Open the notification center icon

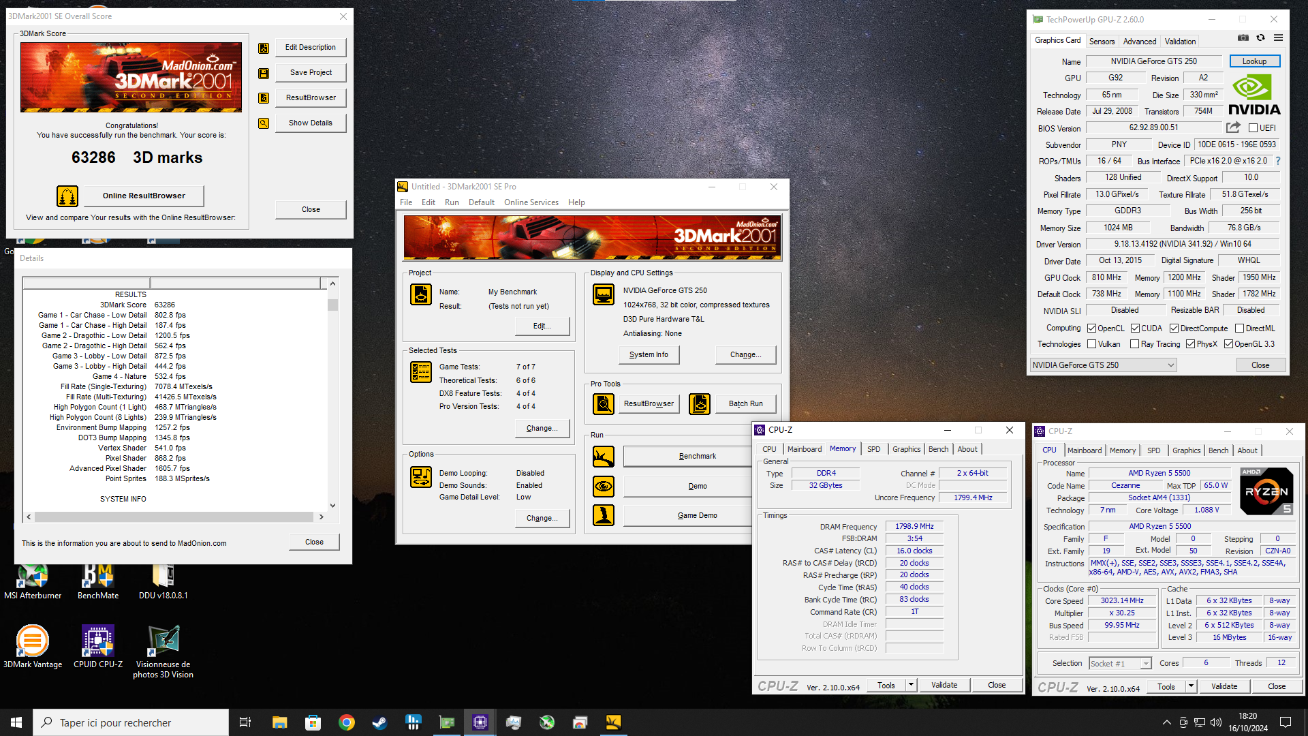(x=1285, y=722)
